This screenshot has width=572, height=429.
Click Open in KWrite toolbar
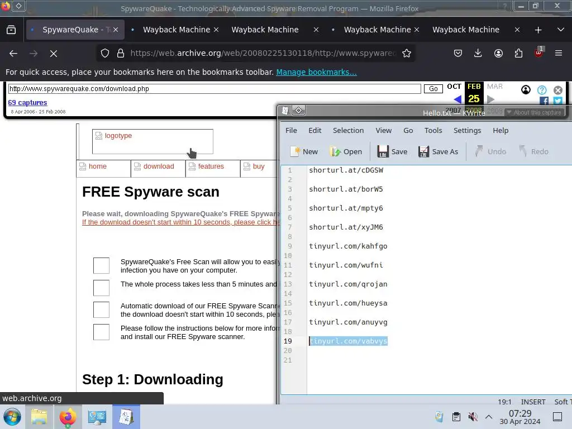point(346,151)
